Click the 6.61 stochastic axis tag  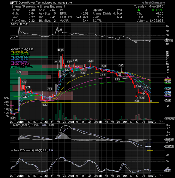pyautogui.click(x=168, y=171)
